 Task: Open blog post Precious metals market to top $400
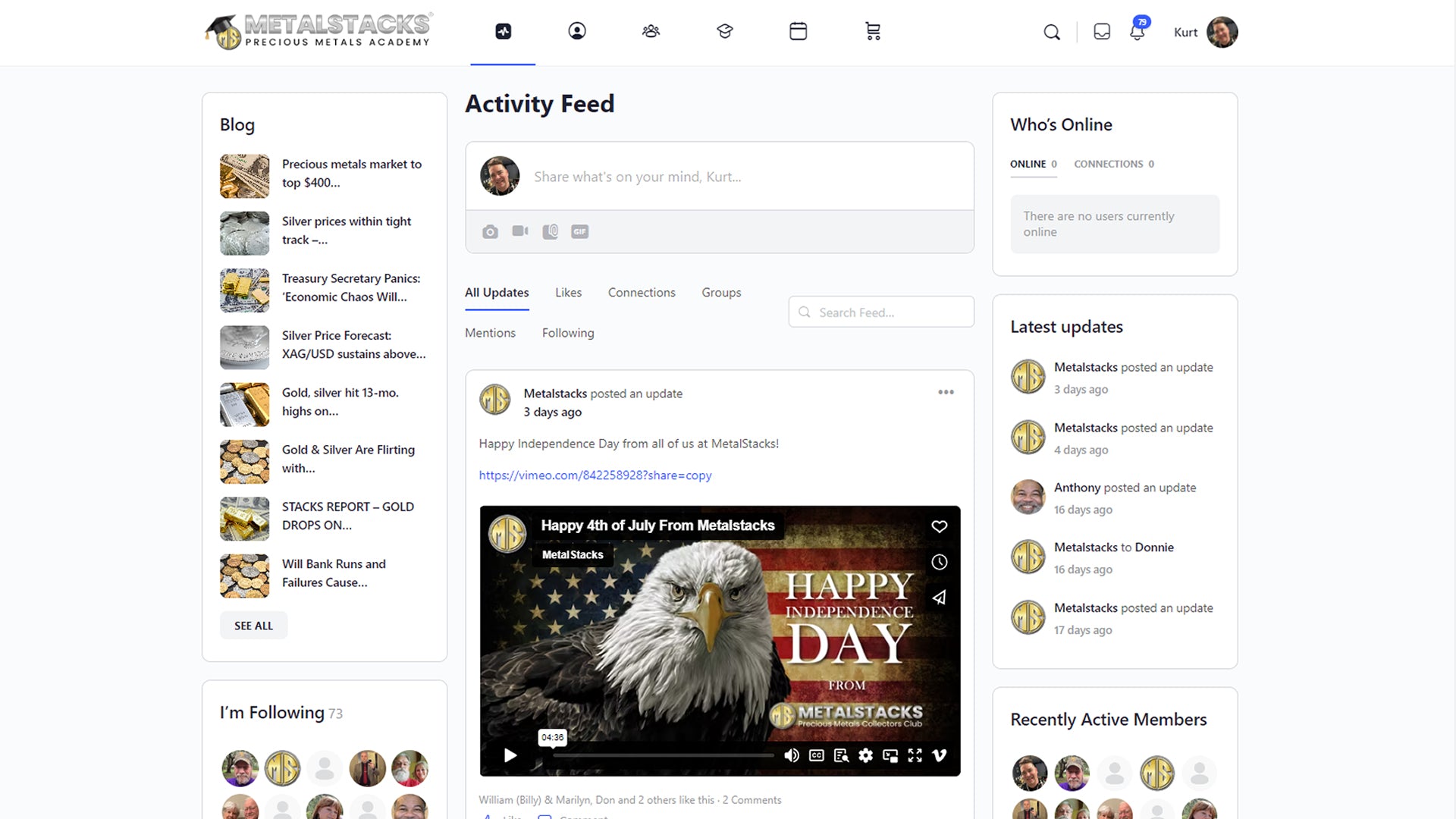(x=352, y=173)
